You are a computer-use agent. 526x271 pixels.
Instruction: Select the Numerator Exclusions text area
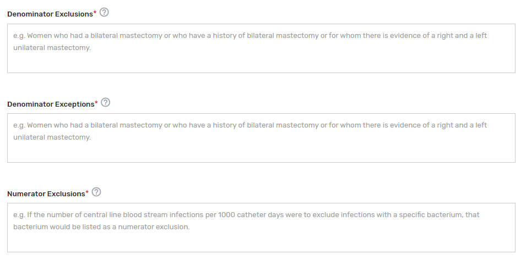[x=261, y=228]
